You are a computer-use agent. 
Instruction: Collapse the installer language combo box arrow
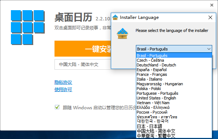tap(209, 49)
